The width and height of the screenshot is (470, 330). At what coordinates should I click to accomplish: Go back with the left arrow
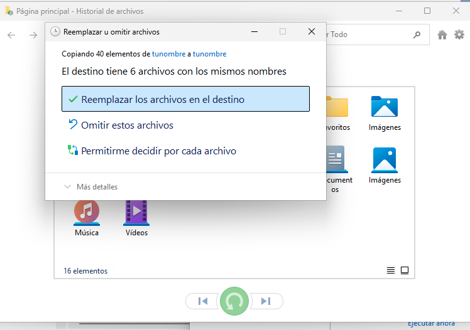pyautogui.click(x=11, y=35)
